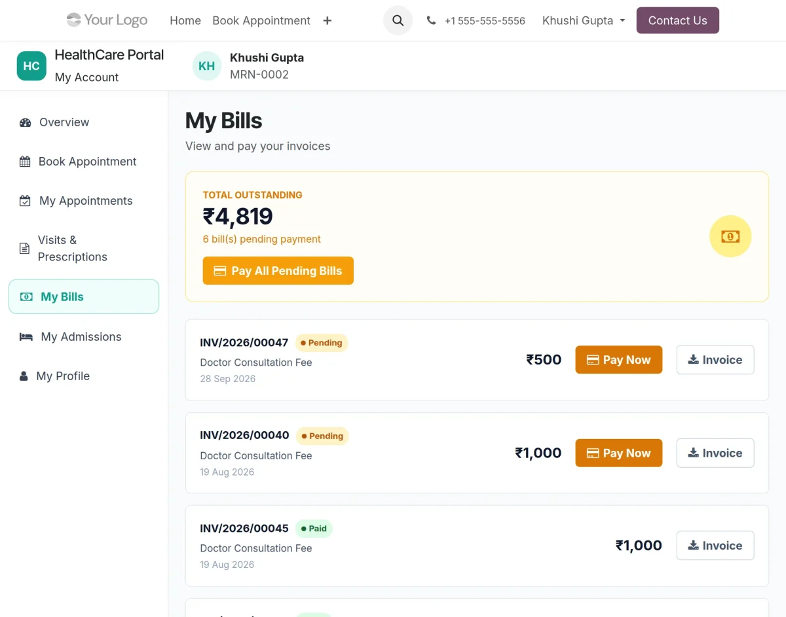Click the Overview dashboard icon
Screen dimensions: 786x617
[x=26, y=122]
